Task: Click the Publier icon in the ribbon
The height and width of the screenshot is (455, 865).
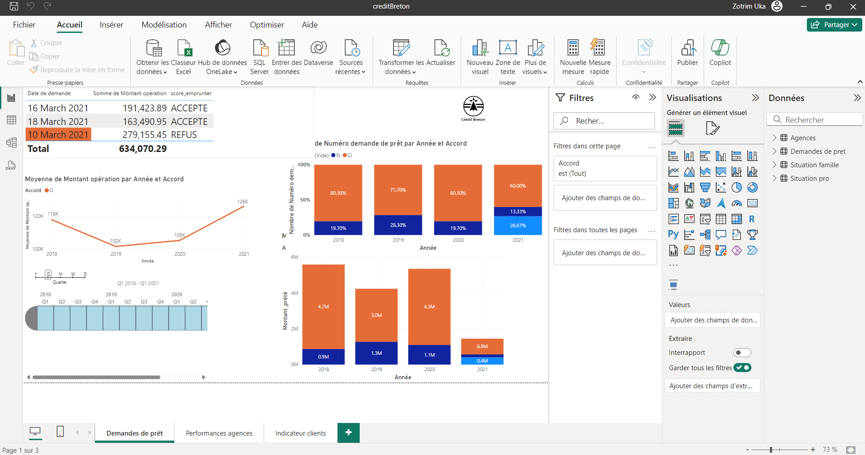Action: click(x=687, y=48)
